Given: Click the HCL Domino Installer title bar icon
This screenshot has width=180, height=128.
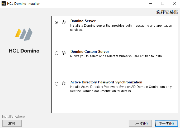Looking at the screenshot, I should click(x=4, y=3).
